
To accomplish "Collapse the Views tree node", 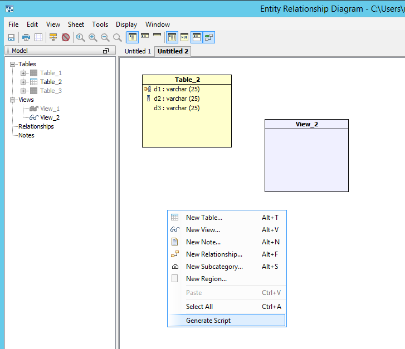I will click(13, 100).
